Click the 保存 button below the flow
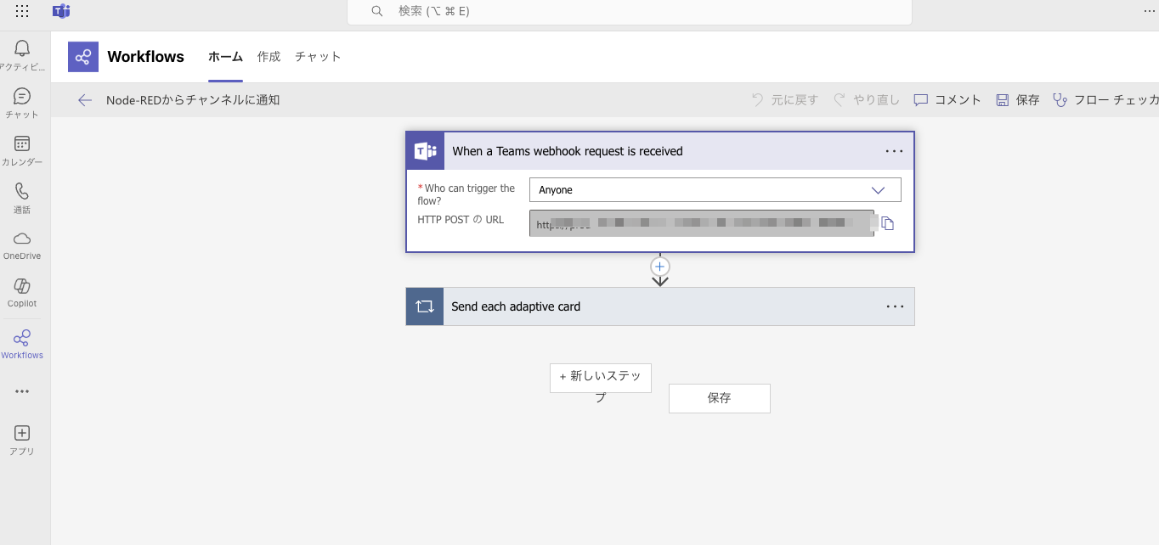Screen dimensions: 1159x545 [x=720, y=398]
